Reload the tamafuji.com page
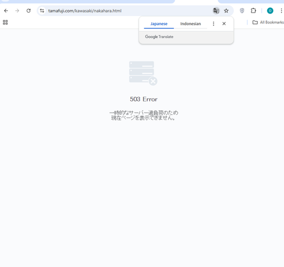 tap(28, 11)
